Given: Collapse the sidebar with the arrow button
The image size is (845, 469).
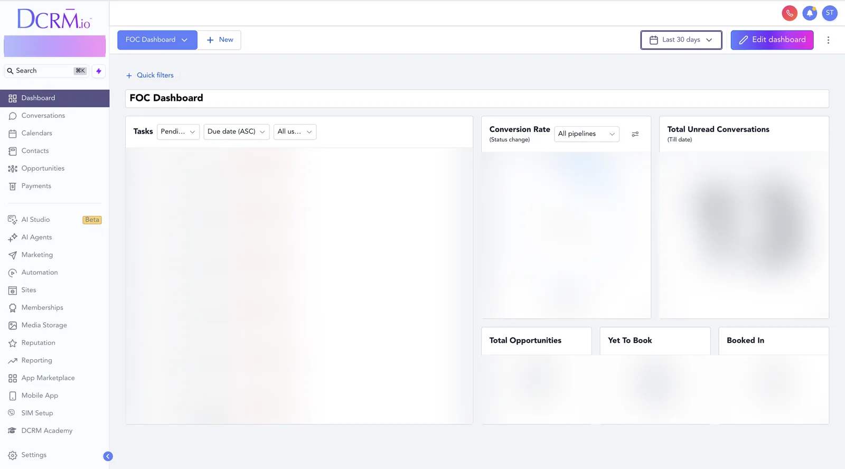Looking at the screenshot, I should [x=108, y=456].
